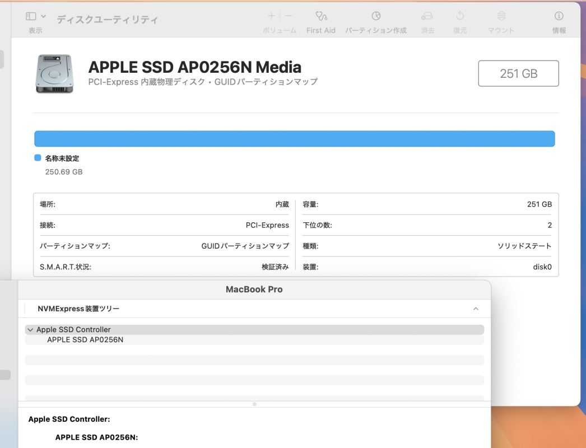586x448 pixels.
Task: Open the sidebar view (表示) icon
Action: [x=31, y=16]
